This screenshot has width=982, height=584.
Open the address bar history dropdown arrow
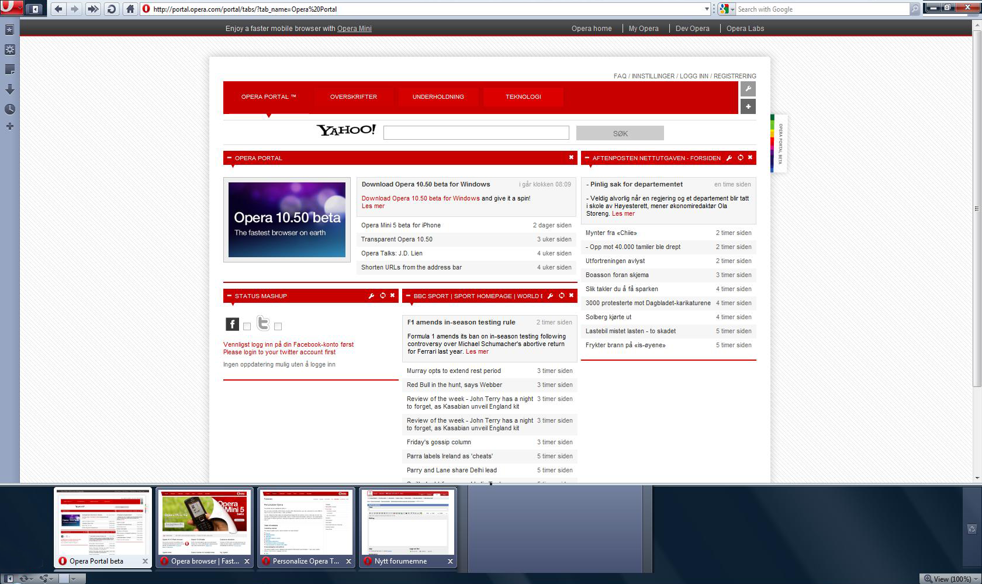click(706, 9)
